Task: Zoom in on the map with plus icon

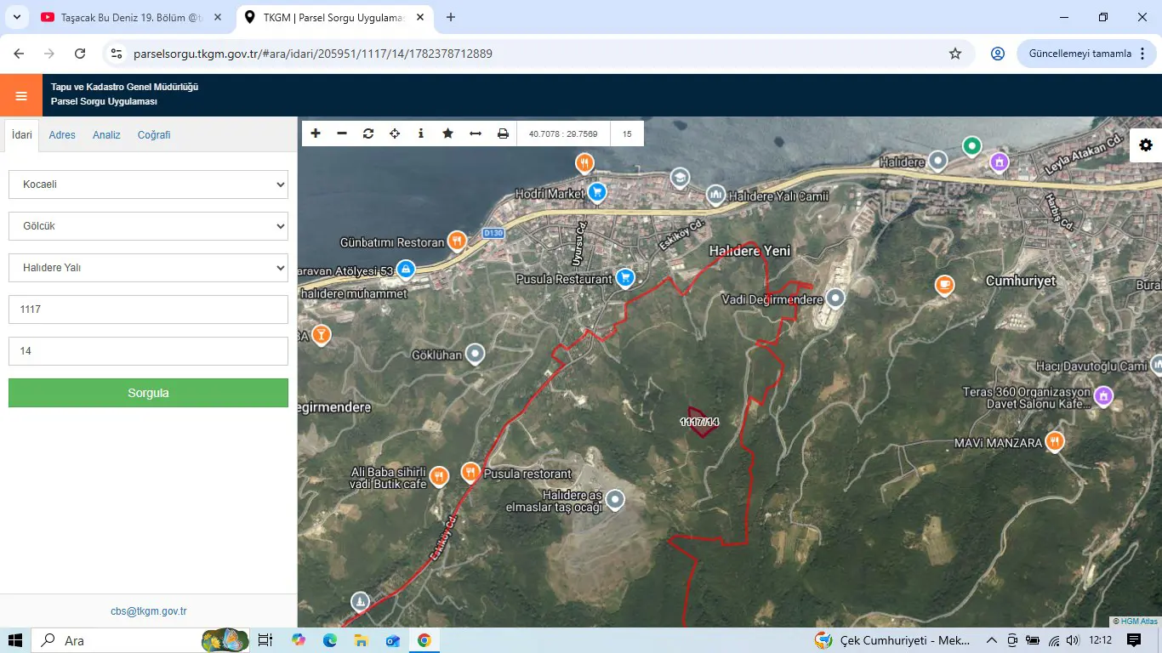Action: (316, 133)
